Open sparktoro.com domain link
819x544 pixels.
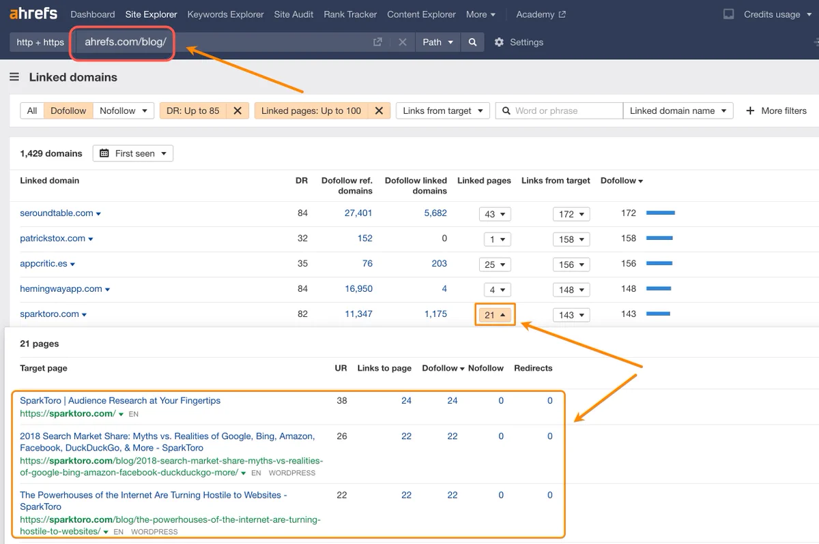point(49,314)
